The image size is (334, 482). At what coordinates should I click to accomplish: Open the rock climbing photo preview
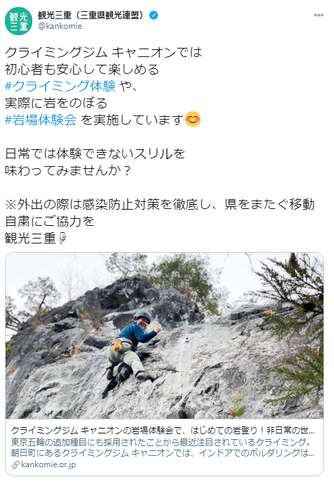tap(165, 336)
